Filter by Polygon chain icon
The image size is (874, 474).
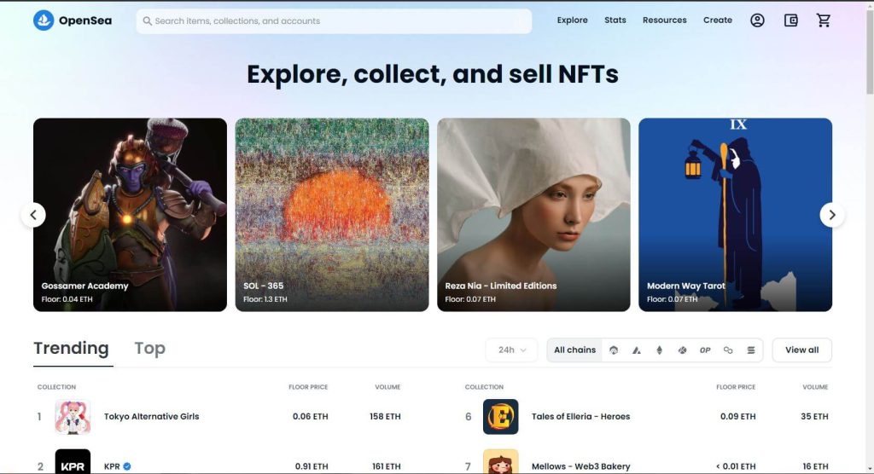point(728,350)
